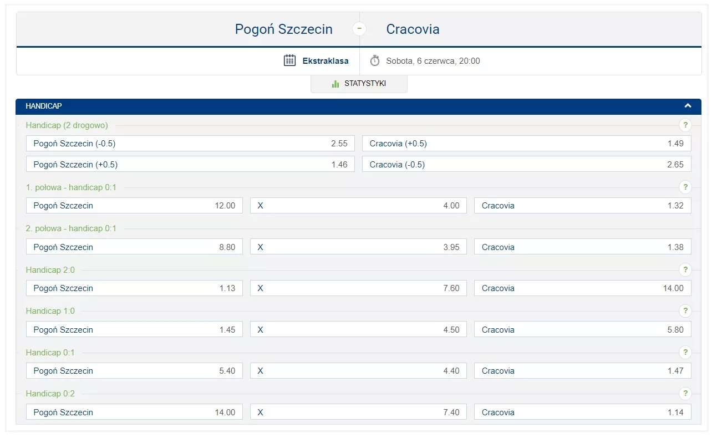712x438 pixels.
Task: Bet Pogoń Szczecin (-0.5) at 2.55
Action: tap(190, 144)
